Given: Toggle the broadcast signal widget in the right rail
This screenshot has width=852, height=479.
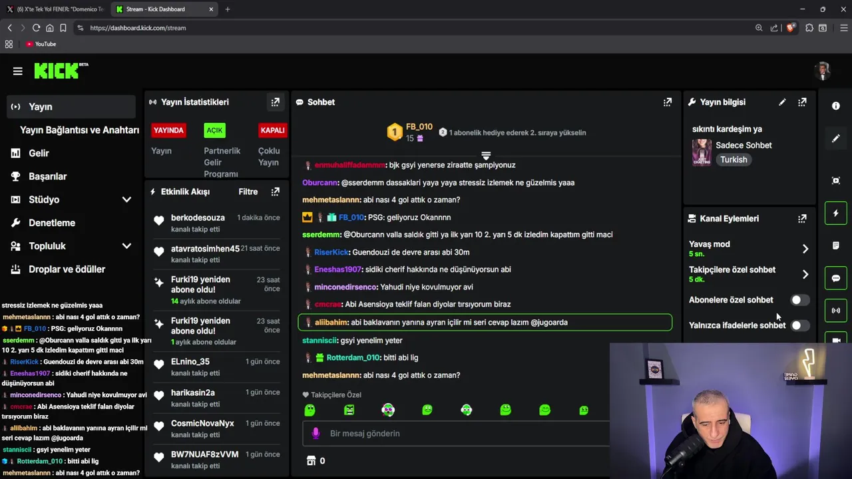Looking at the screenshot, I should [x=836, y=311].
